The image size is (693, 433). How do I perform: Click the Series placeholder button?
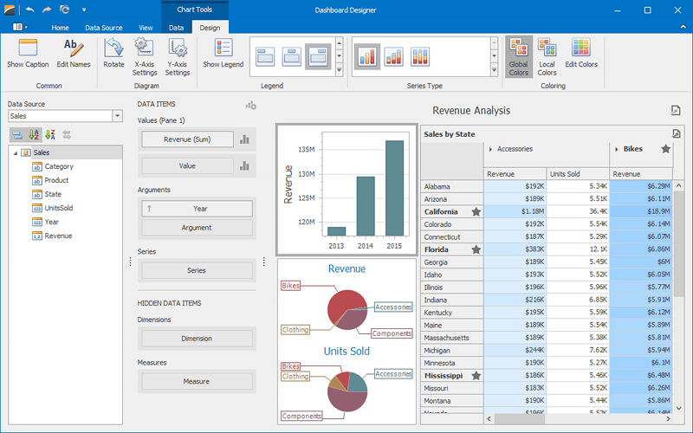[197, 270]
